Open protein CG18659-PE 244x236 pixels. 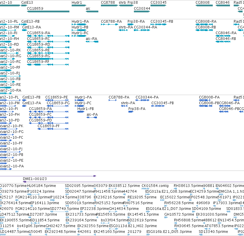tap(57, 97)
